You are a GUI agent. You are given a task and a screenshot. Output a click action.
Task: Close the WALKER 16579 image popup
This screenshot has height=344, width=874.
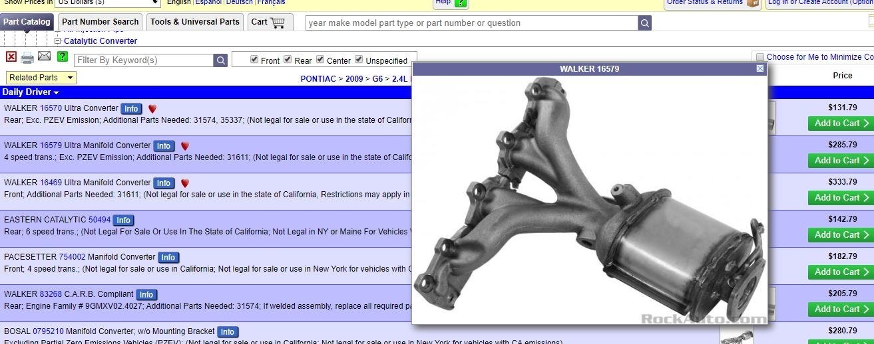760,68
